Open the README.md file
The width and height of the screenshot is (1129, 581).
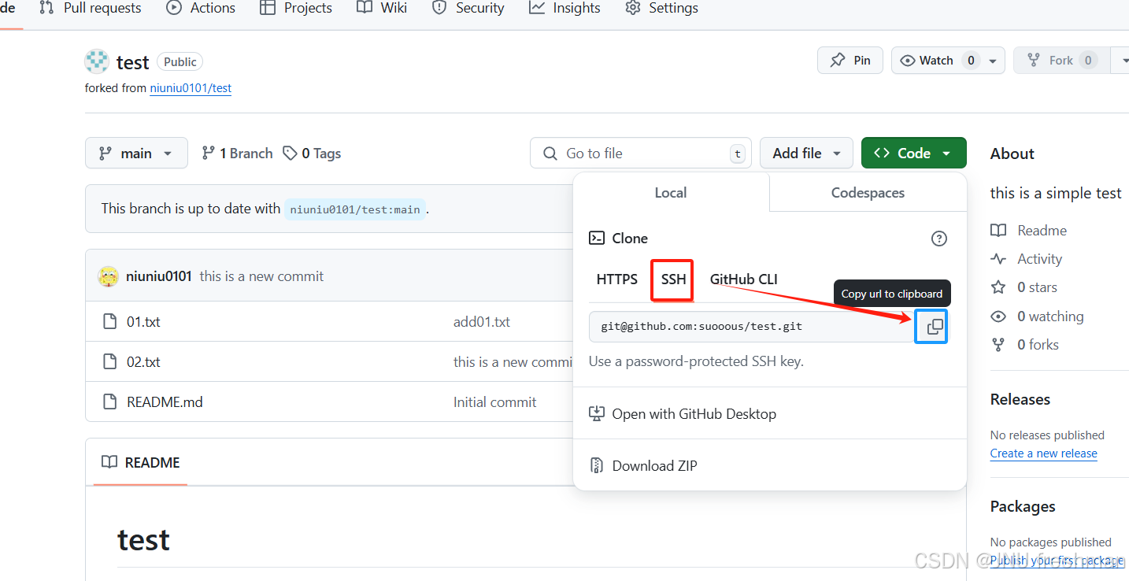pyautogui.click(x=165, y=402)
